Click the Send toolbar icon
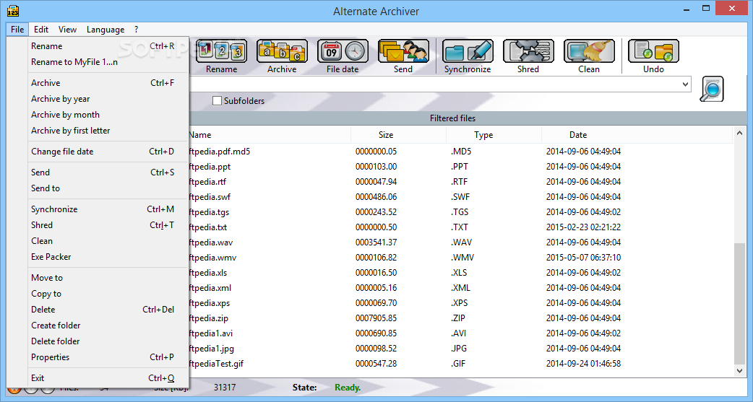The height and width of the screenshot is (402, 753). tap(403, 51)
